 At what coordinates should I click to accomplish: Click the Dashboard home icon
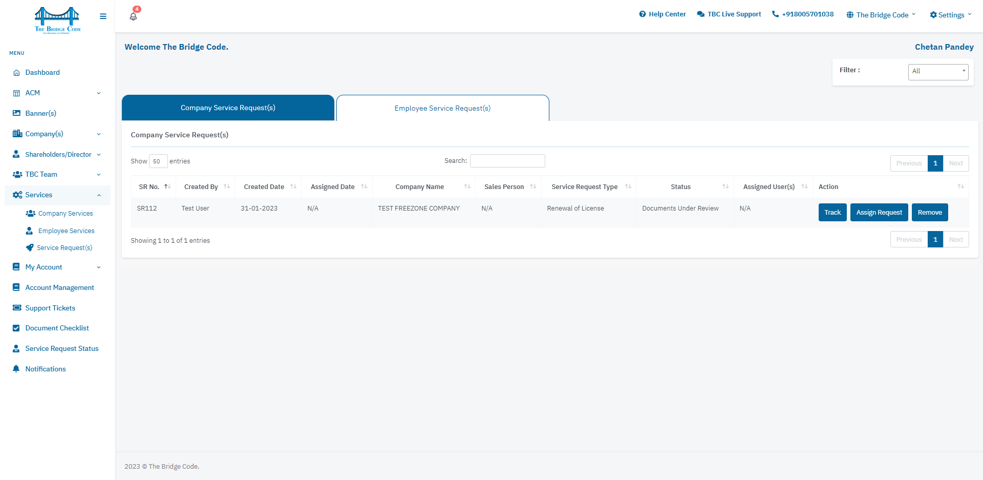(16, 73)
